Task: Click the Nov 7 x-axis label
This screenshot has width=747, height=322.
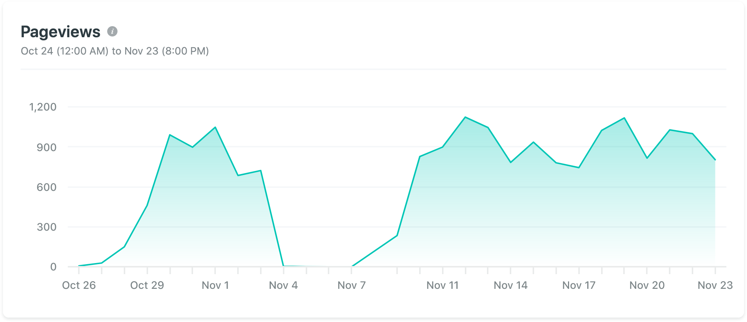Action: pos(351,285)
